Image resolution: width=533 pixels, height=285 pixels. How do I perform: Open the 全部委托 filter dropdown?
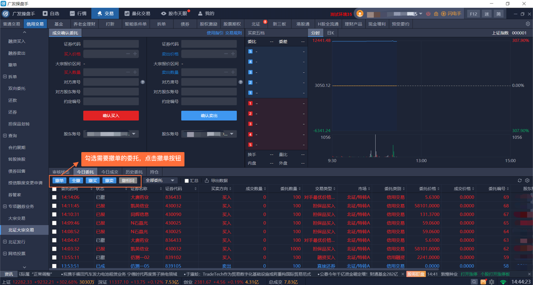pyautogui.click(x=160, y=181)
